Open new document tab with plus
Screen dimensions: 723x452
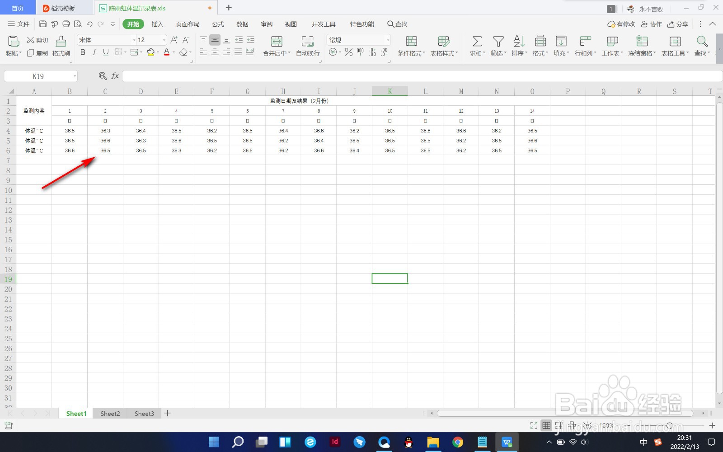229,8
